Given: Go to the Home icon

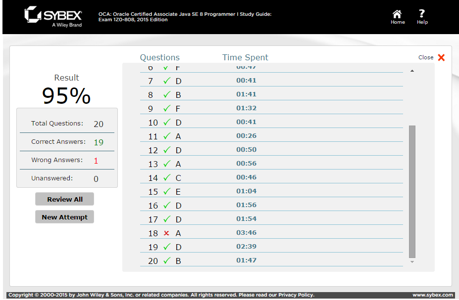Looking at the screenshot, I should 397,14.
